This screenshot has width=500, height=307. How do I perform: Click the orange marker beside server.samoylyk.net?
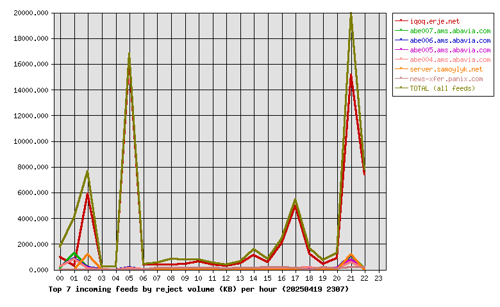coord(401,68)
